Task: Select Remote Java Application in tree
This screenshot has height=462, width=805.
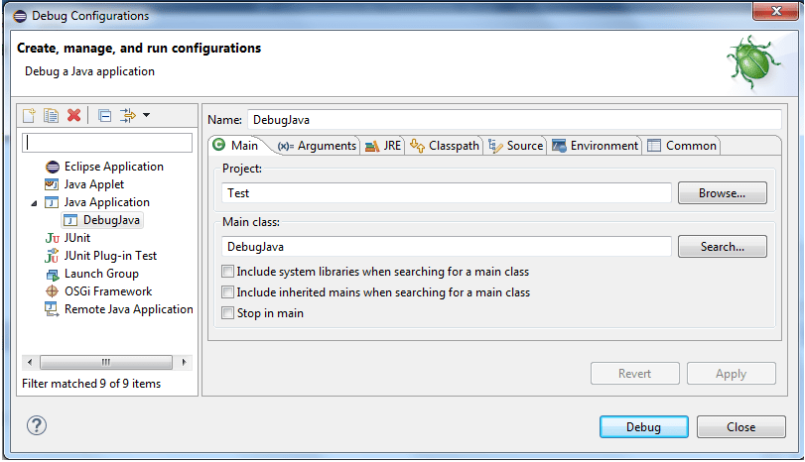Action: click(x=128, y=309)
